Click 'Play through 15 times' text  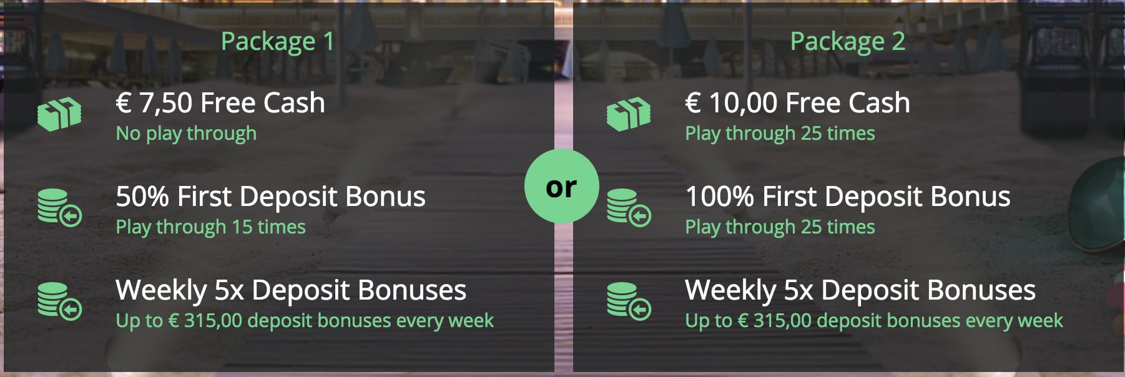tap(211, 227)
